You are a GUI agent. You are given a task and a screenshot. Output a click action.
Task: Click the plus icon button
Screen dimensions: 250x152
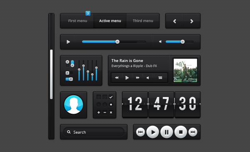[99, 112]
